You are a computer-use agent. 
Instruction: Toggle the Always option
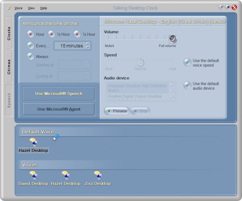coord(30,56)
